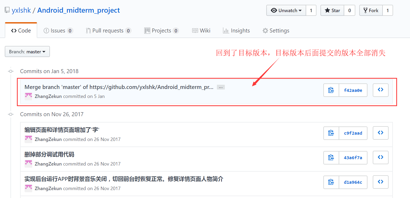This screenshot has width=410, height=198.
Task: Fork this repository
Action: click(371, 11)
